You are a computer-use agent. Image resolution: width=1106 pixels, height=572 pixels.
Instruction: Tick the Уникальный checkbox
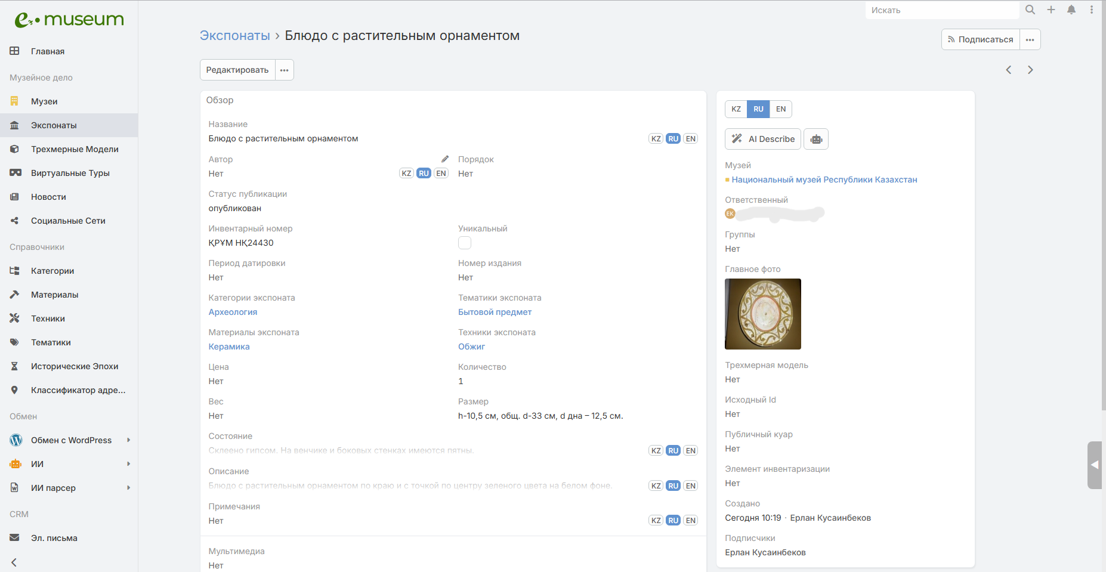point(465,243)
